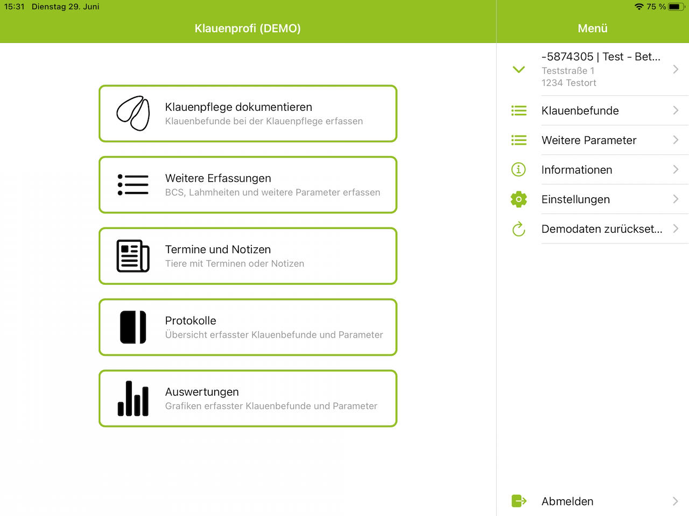The image size is (689, 516).
Task: Click the chevron arrow next to Test-Betrieb address
Action: tap(676, 69)
